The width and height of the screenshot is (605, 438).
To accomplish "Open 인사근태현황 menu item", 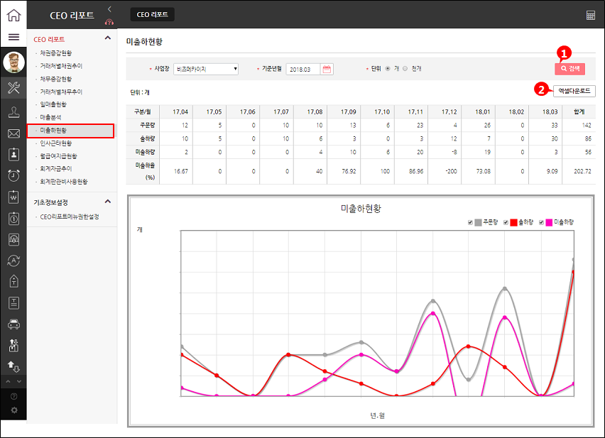I will click(x=56, y=143).
